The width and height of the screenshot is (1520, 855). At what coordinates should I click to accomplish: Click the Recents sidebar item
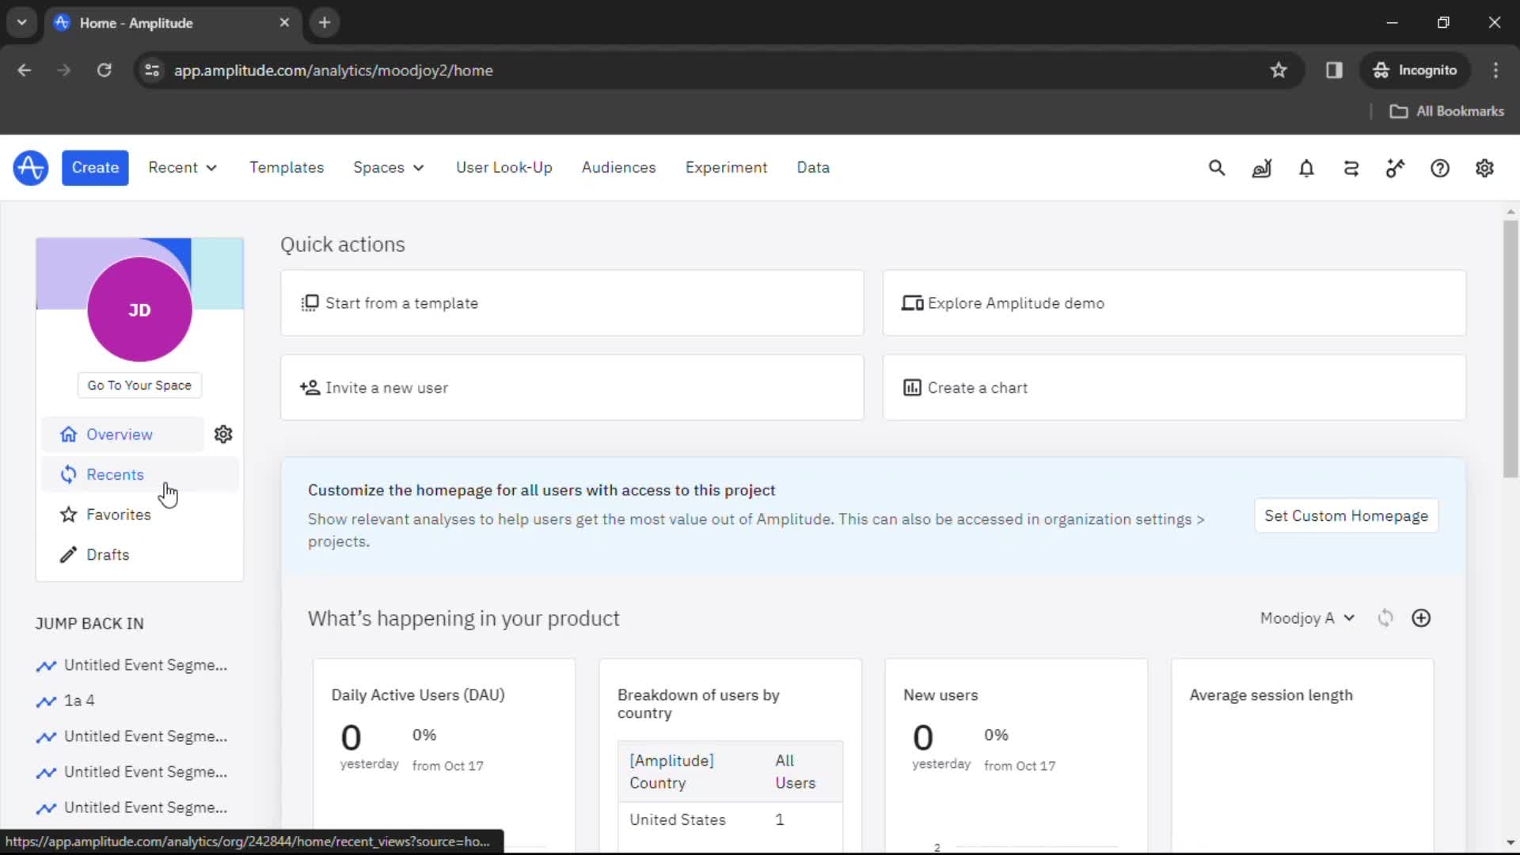tap(115, 474)
